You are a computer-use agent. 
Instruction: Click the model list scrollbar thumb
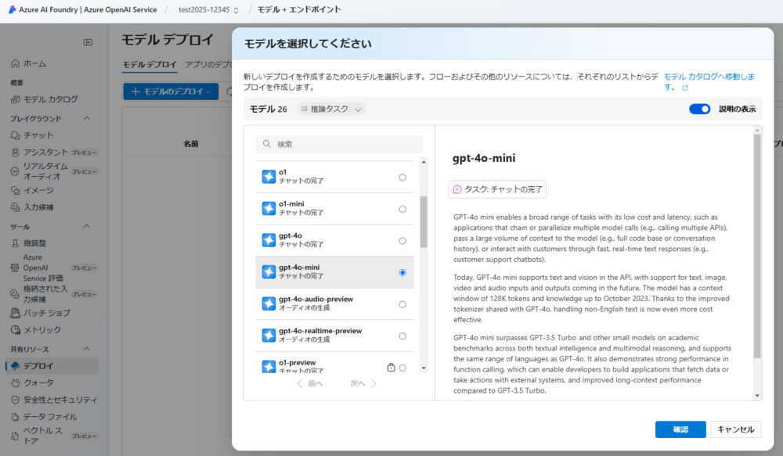424,221
